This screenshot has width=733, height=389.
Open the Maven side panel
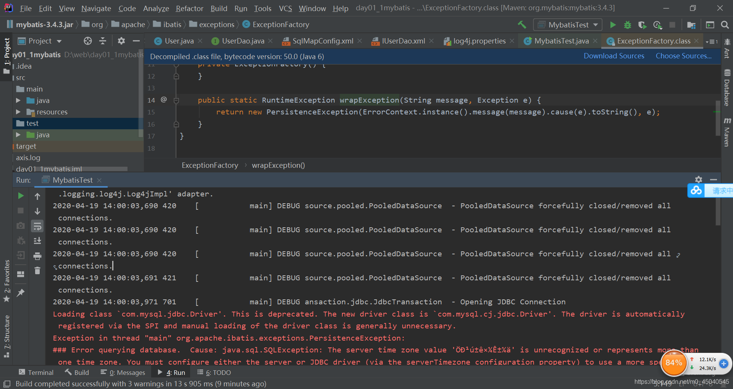click(727, 132)
